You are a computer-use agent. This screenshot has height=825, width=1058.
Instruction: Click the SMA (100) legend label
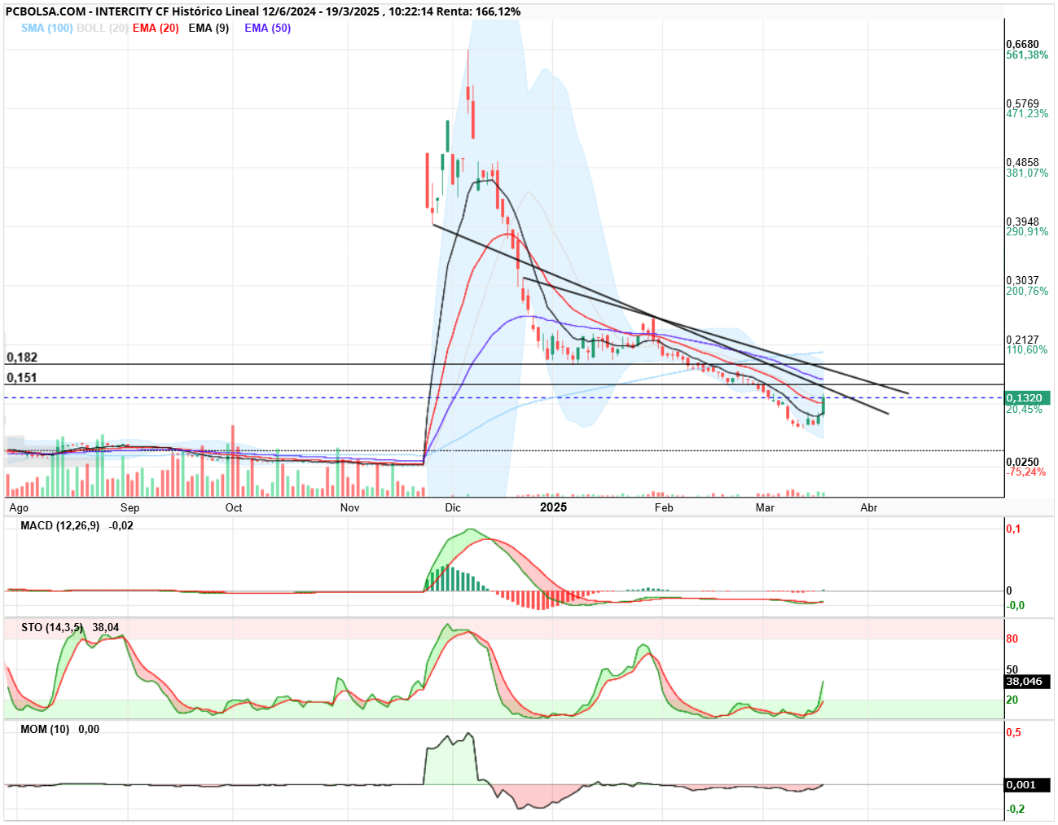coord(46,28)
